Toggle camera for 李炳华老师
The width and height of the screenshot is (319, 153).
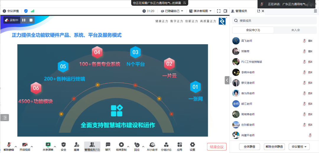[x=310, y=72]
